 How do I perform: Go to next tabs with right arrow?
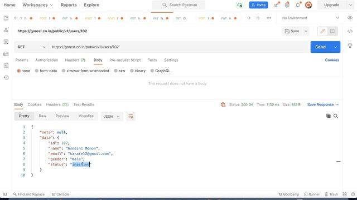click(x=249, y=18)
